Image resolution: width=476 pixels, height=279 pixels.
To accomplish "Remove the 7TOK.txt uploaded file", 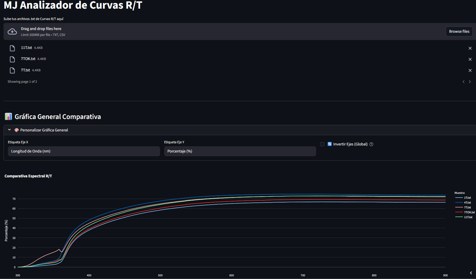I will pos(470,59).
